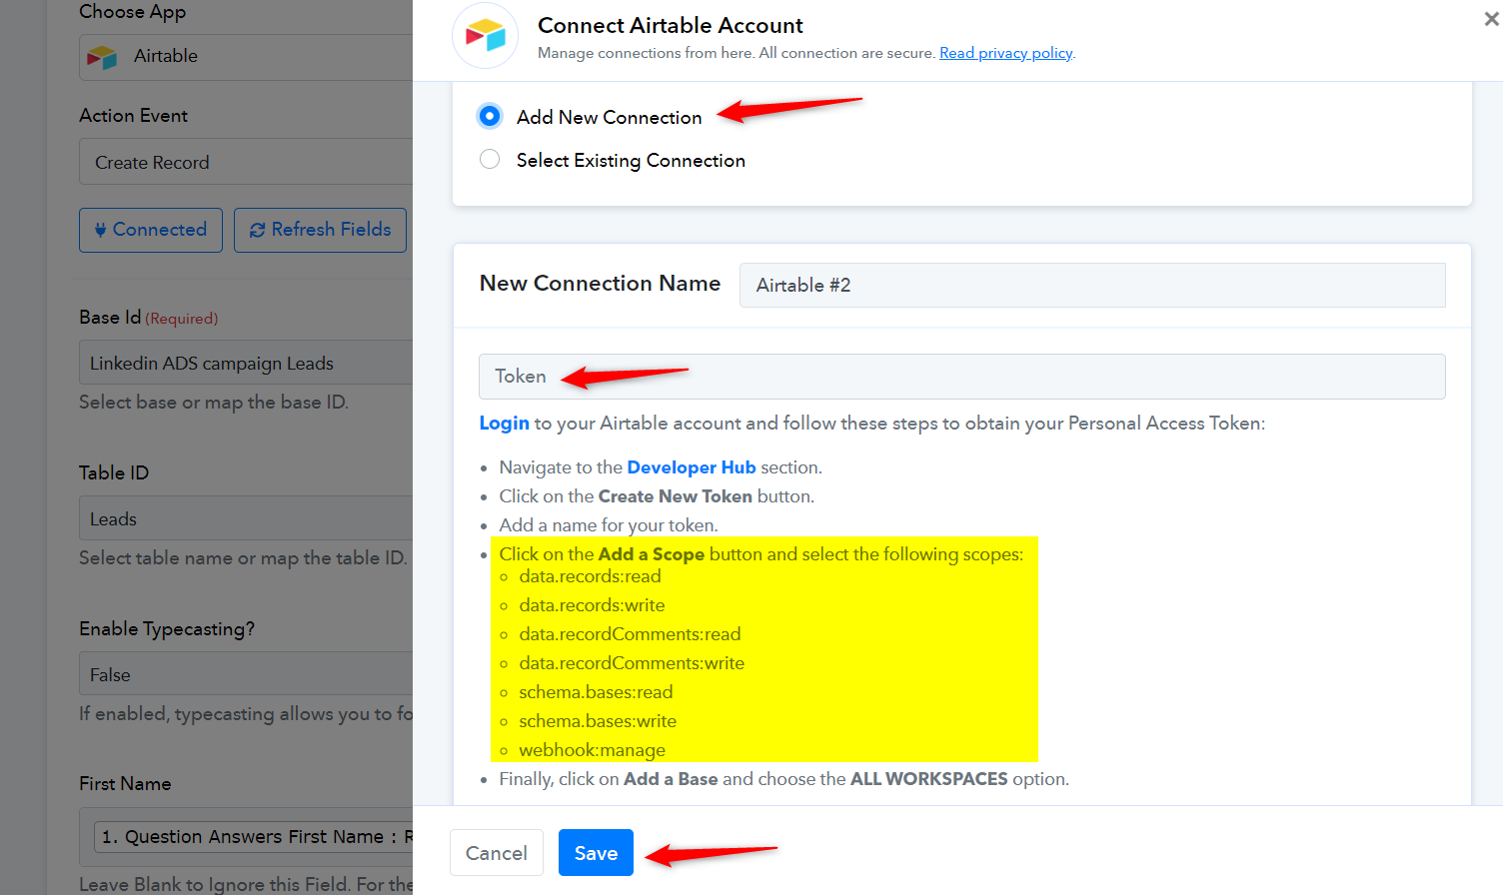Click the Airtable icon in Choose App field

point(102,57)
